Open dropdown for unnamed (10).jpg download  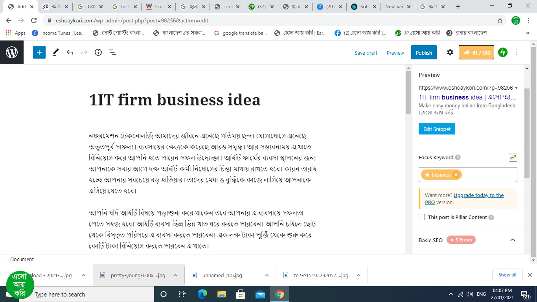(267, 275)
